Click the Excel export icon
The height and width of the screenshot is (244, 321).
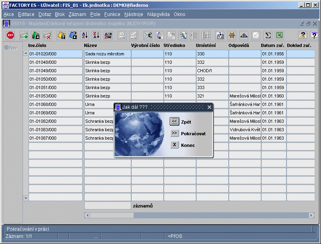pos(279,35)
